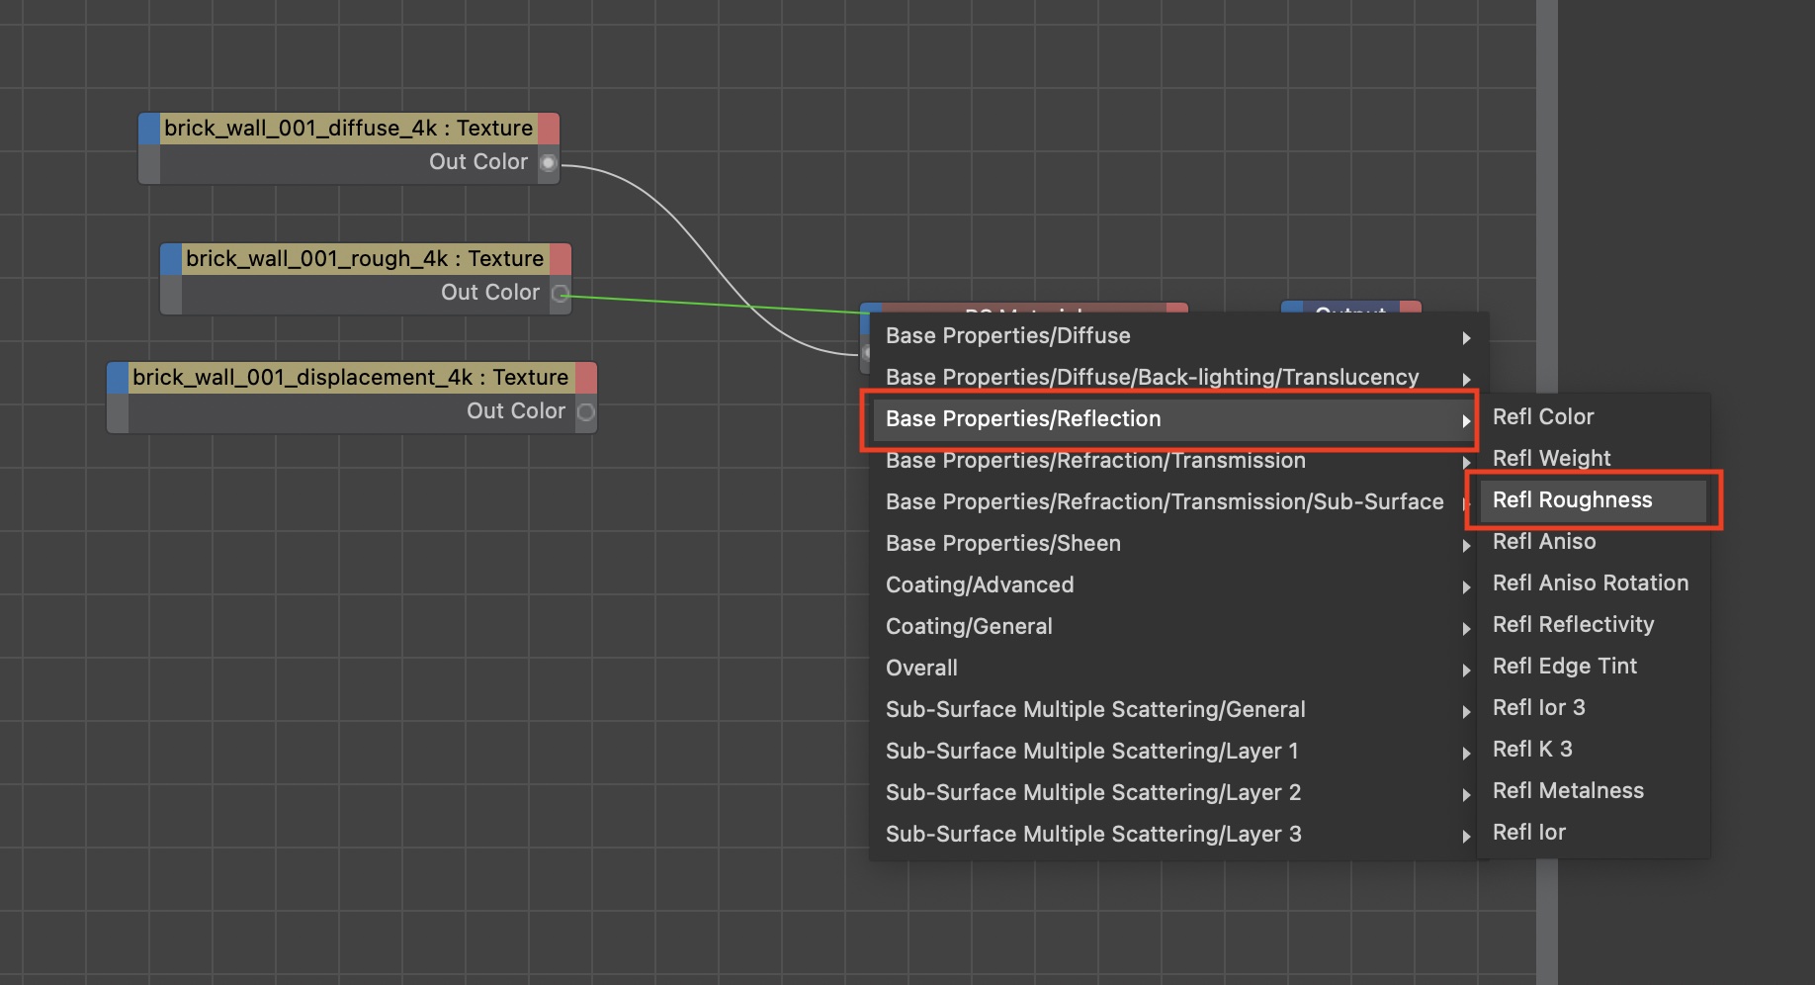Click Out Color port on rough texture node
Screen dimensions: 1815x985
[561, 293]
